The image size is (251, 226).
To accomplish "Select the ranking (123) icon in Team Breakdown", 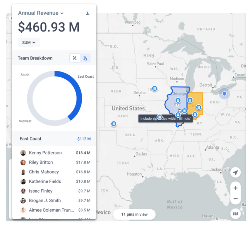I will point(85,58).
